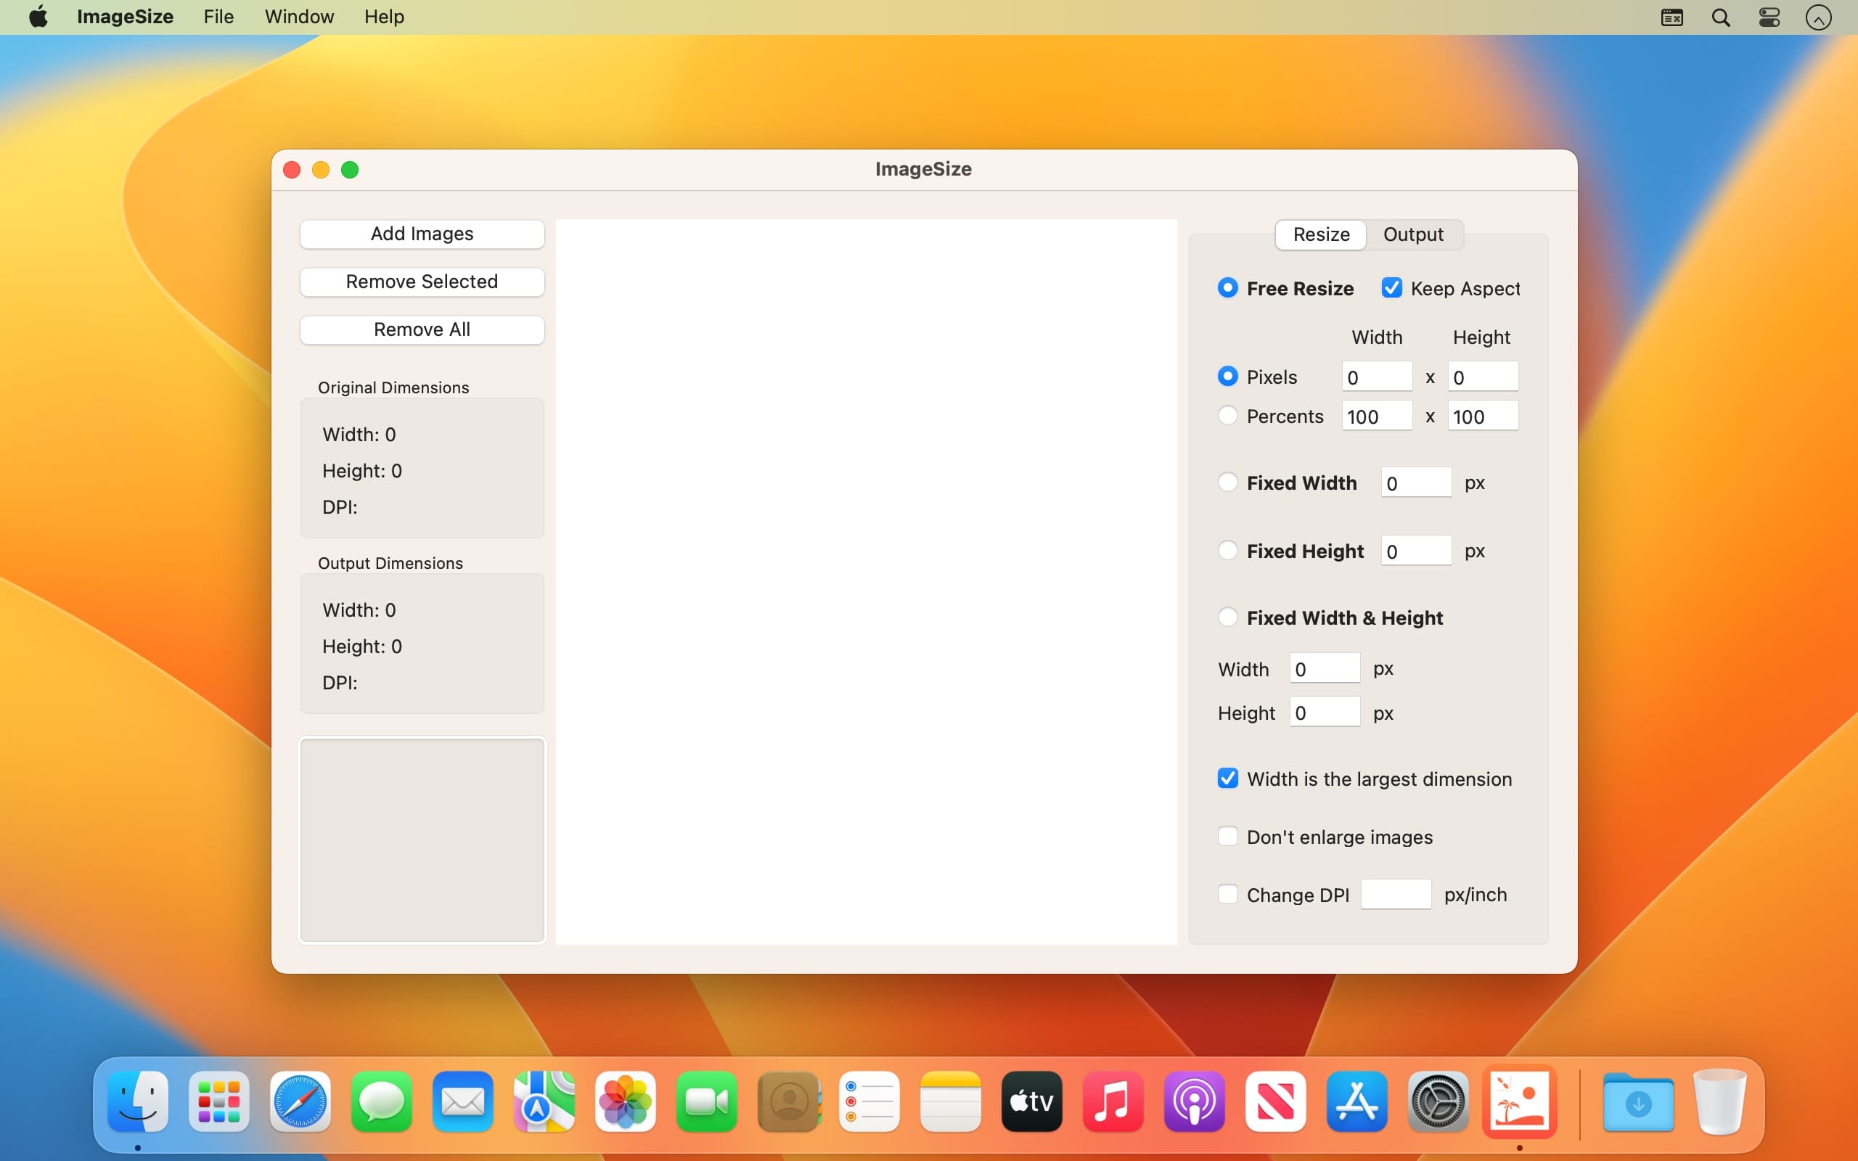This screenshot has width=1858, height=1161.
Task: Open Mail app in dock
Action: pos(463,1101)
